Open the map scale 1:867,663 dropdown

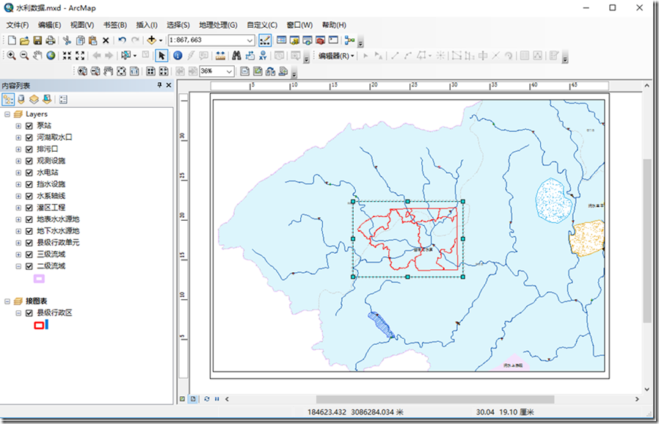click(x=250, y=40)
